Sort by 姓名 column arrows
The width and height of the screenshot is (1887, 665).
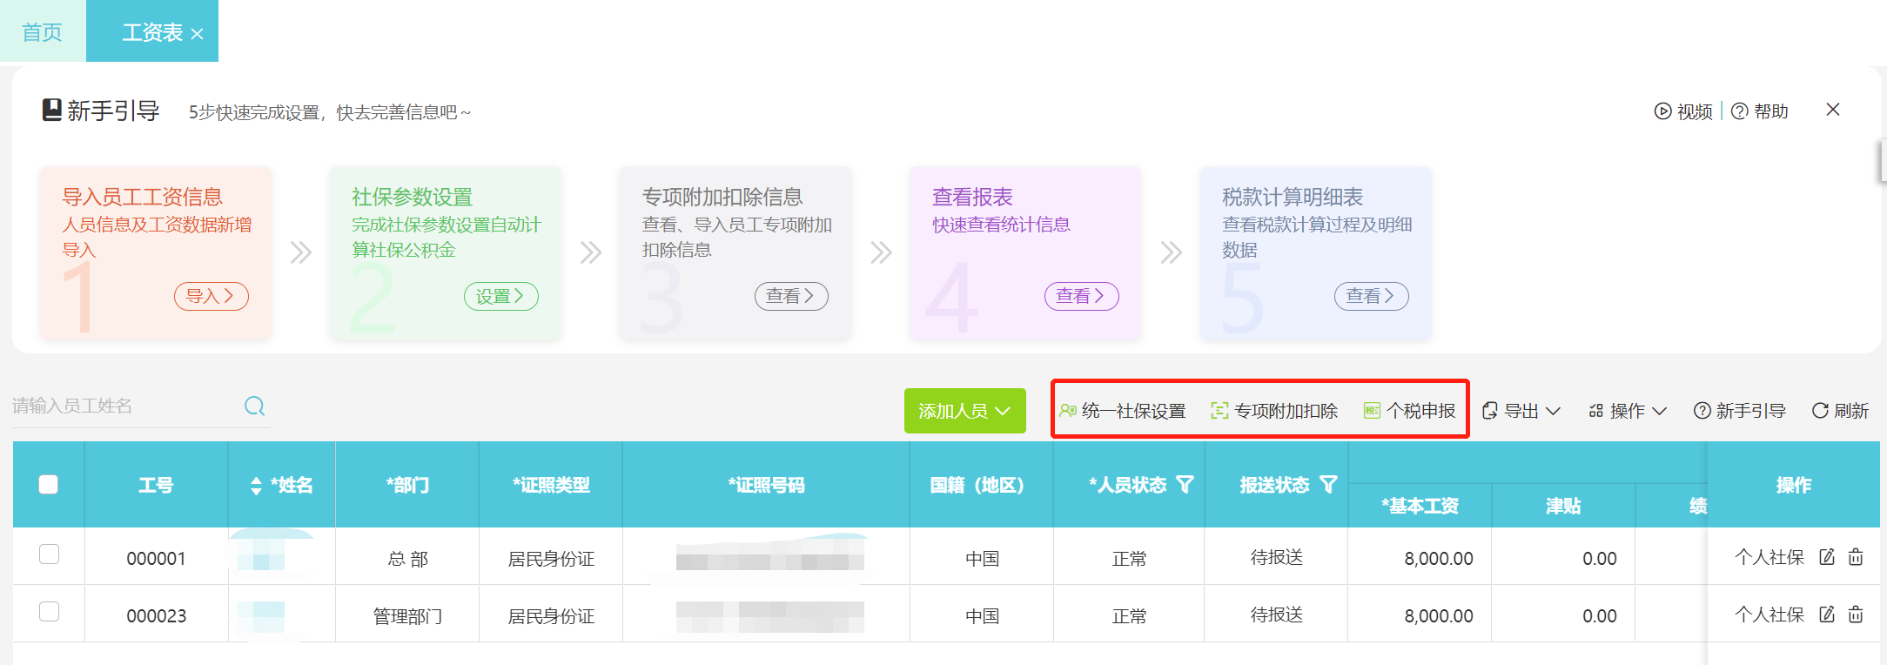[256, 486]
